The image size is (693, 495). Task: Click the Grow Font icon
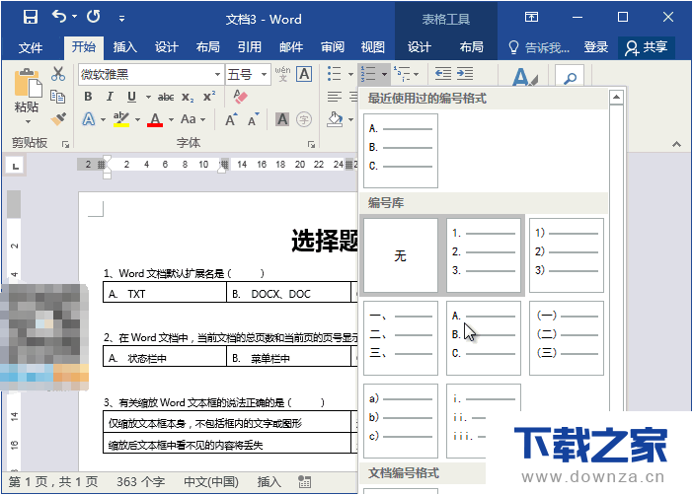(x=231, y=119)
